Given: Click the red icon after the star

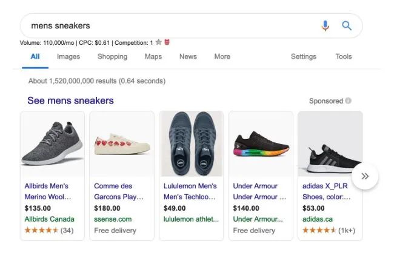Looking at the screenshot, I should click(167, 42).
